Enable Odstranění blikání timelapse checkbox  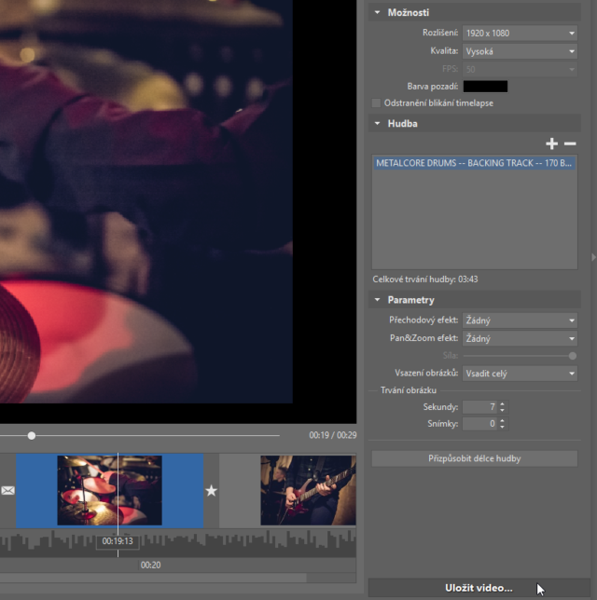376,102
